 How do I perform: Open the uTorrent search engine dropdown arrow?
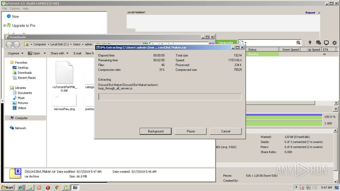tap(246, 42)
